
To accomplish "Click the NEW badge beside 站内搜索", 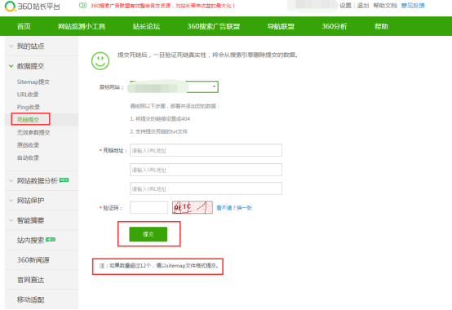I will [51, 239].
